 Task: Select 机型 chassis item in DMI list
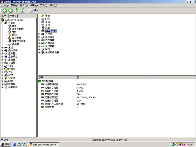pos(47,28)
